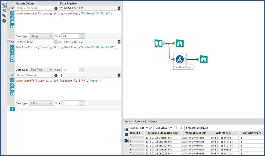Select the DateTimeParse annotation label on canvas
265x156 pixels.
[x=183, y=67]
